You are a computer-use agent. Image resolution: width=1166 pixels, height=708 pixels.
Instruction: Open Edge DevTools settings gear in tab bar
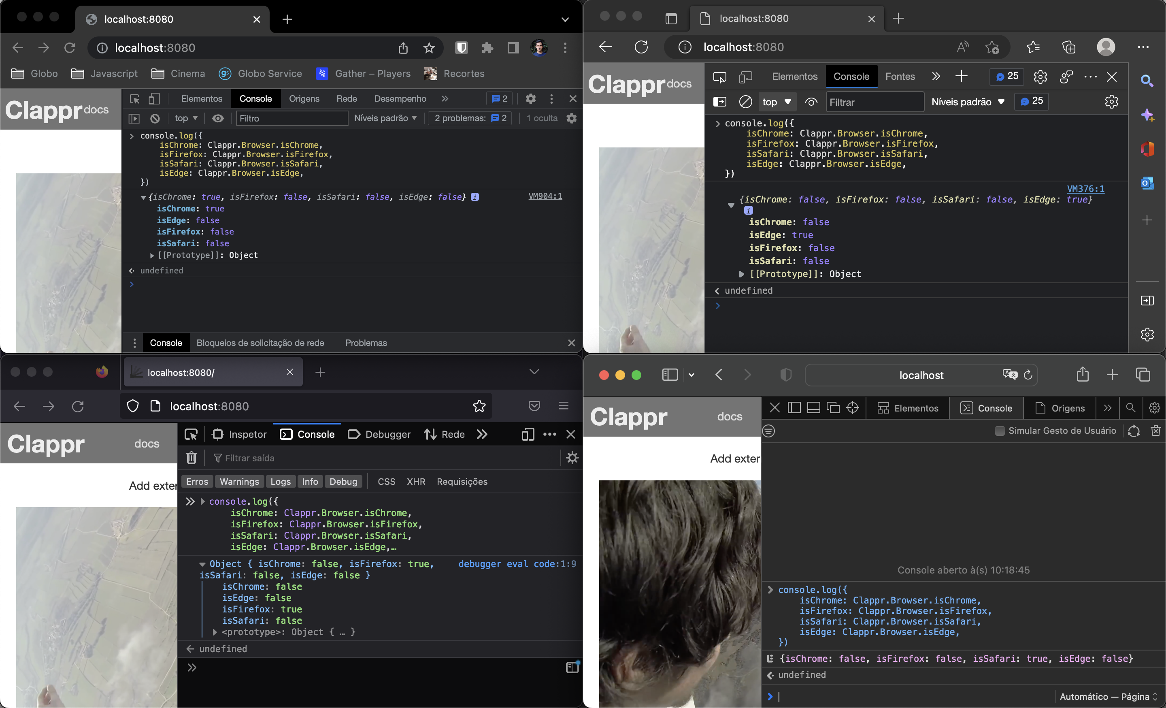pyautogui.click(x=1040, y=77)
